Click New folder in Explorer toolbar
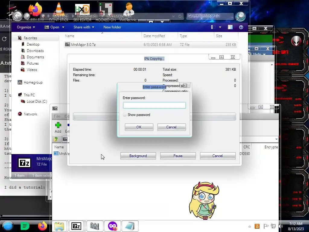309x232 pixels. [112, 27]
